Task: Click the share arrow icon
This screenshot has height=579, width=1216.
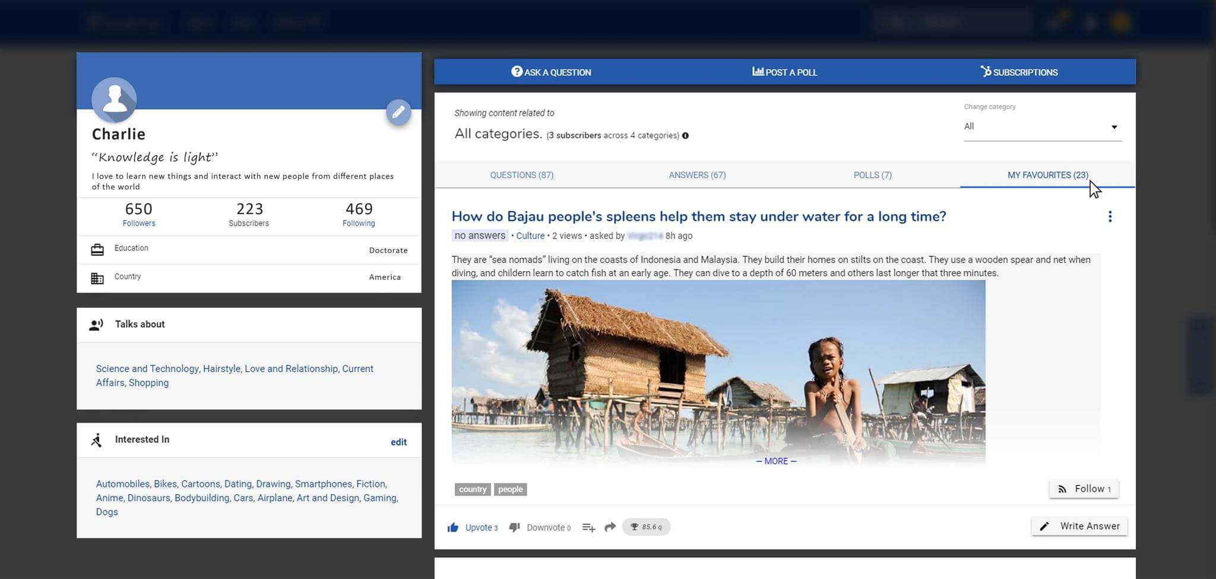Action: (610, 527)
